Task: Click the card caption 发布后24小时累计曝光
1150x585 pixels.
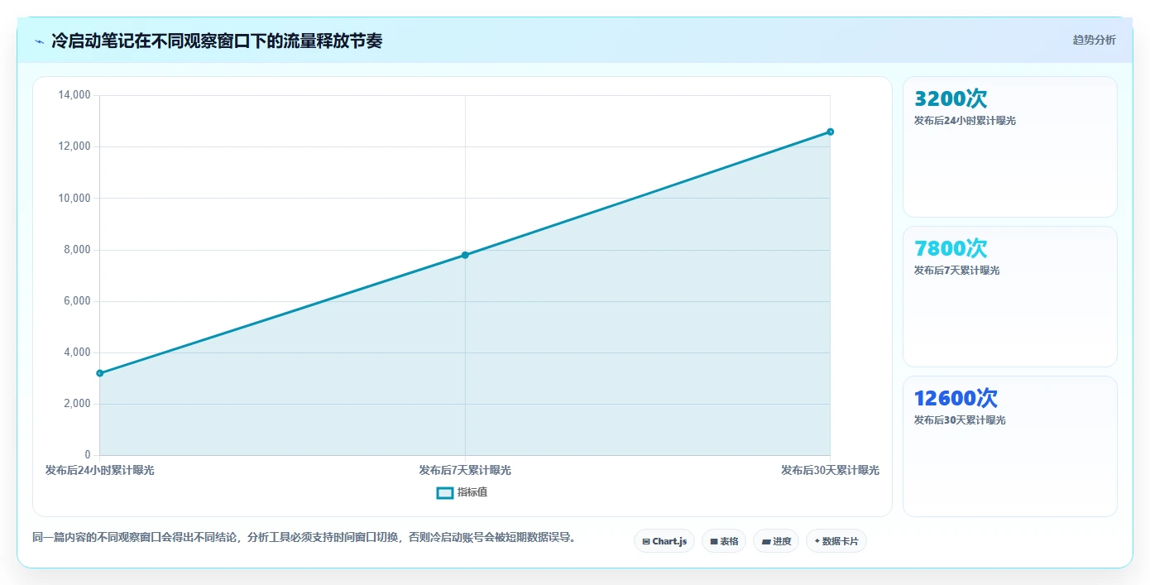Action: (965, 121)
